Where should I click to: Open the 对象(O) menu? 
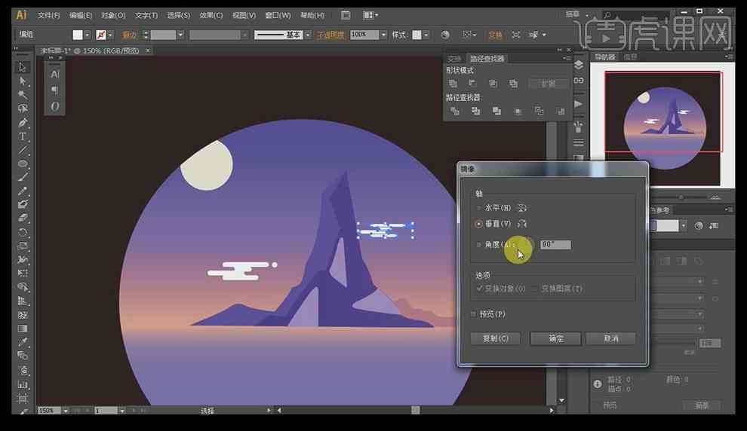[x=113, y=15]
